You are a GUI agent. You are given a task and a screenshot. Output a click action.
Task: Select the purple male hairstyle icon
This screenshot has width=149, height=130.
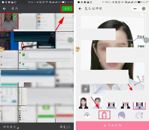122,115
